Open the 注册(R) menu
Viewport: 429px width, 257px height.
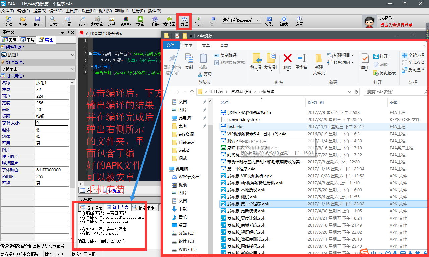pos(138,11)
